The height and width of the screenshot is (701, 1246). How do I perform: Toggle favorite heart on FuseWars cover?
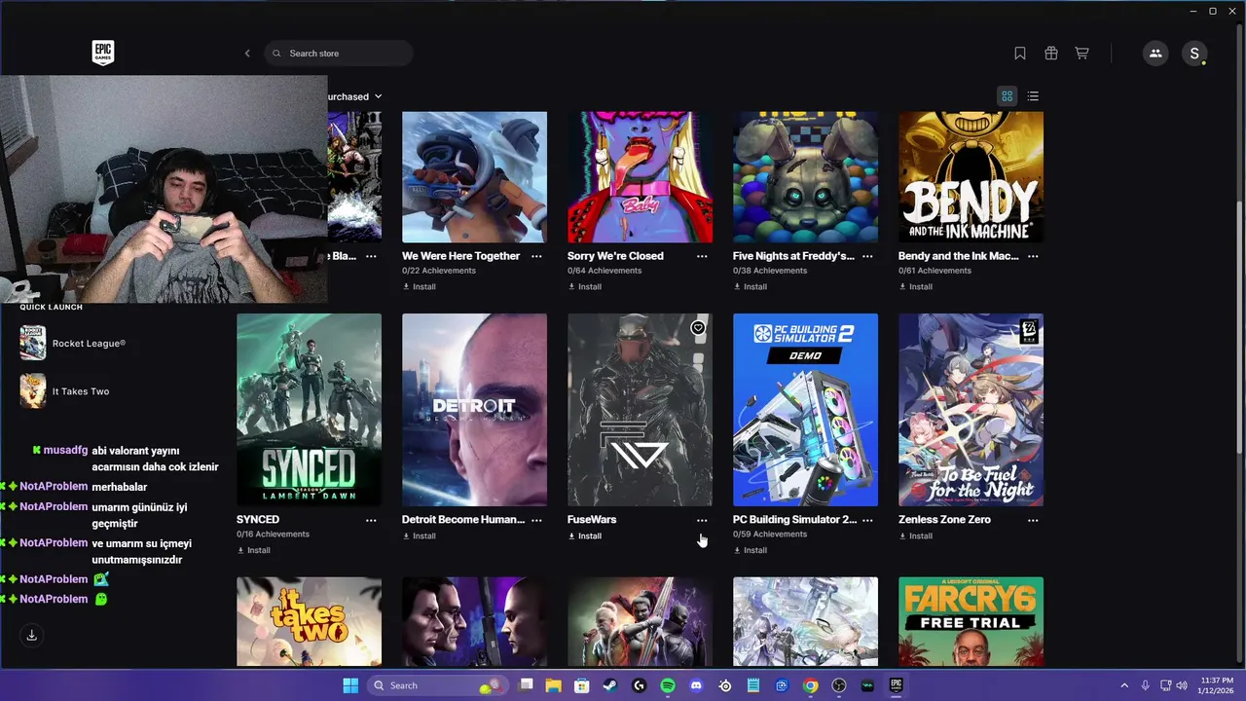tap(698, 328)
